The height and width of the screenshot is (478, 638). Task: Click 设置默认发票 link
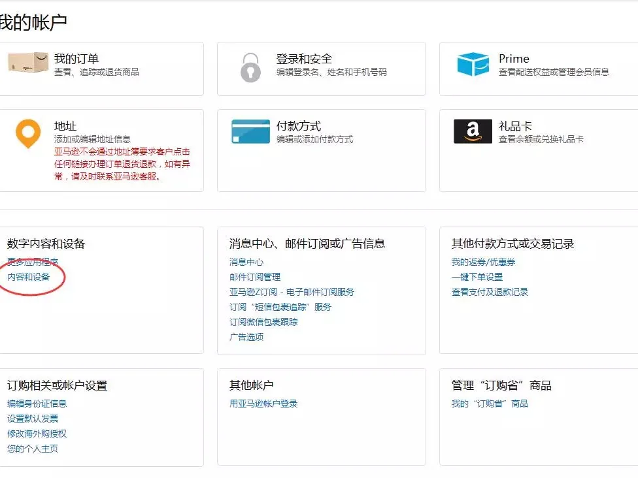(33, 419)
